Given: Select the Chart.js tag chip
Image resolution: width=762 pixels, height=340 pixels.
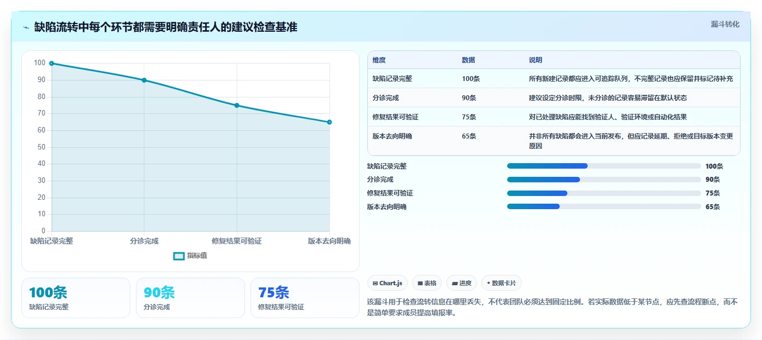Looking at the screenshot, I should [388, 283].
